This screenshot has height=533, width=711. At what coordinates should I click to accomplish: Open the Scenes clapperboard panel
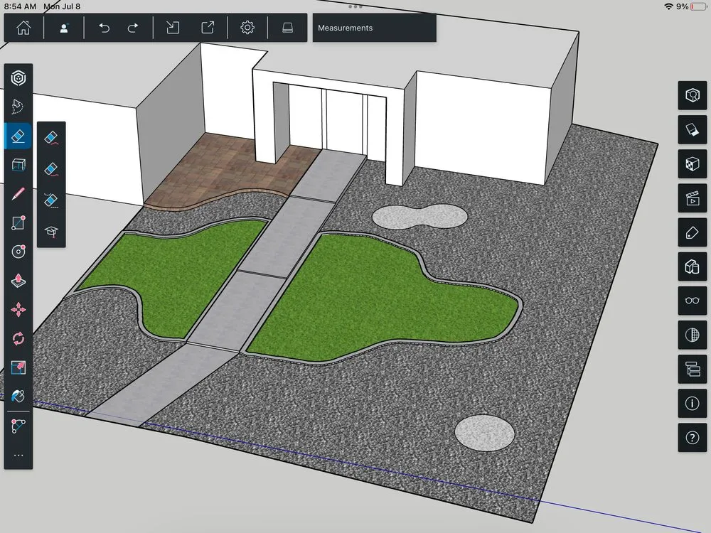(692, 198)
